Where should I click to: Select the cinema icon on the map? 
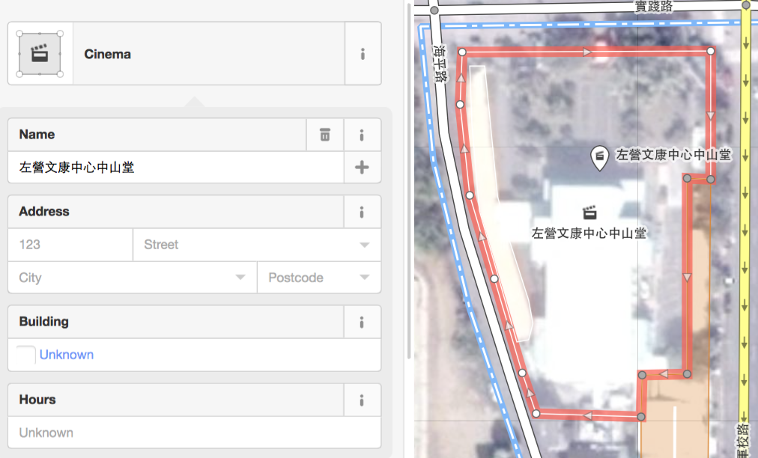point(589,213)
